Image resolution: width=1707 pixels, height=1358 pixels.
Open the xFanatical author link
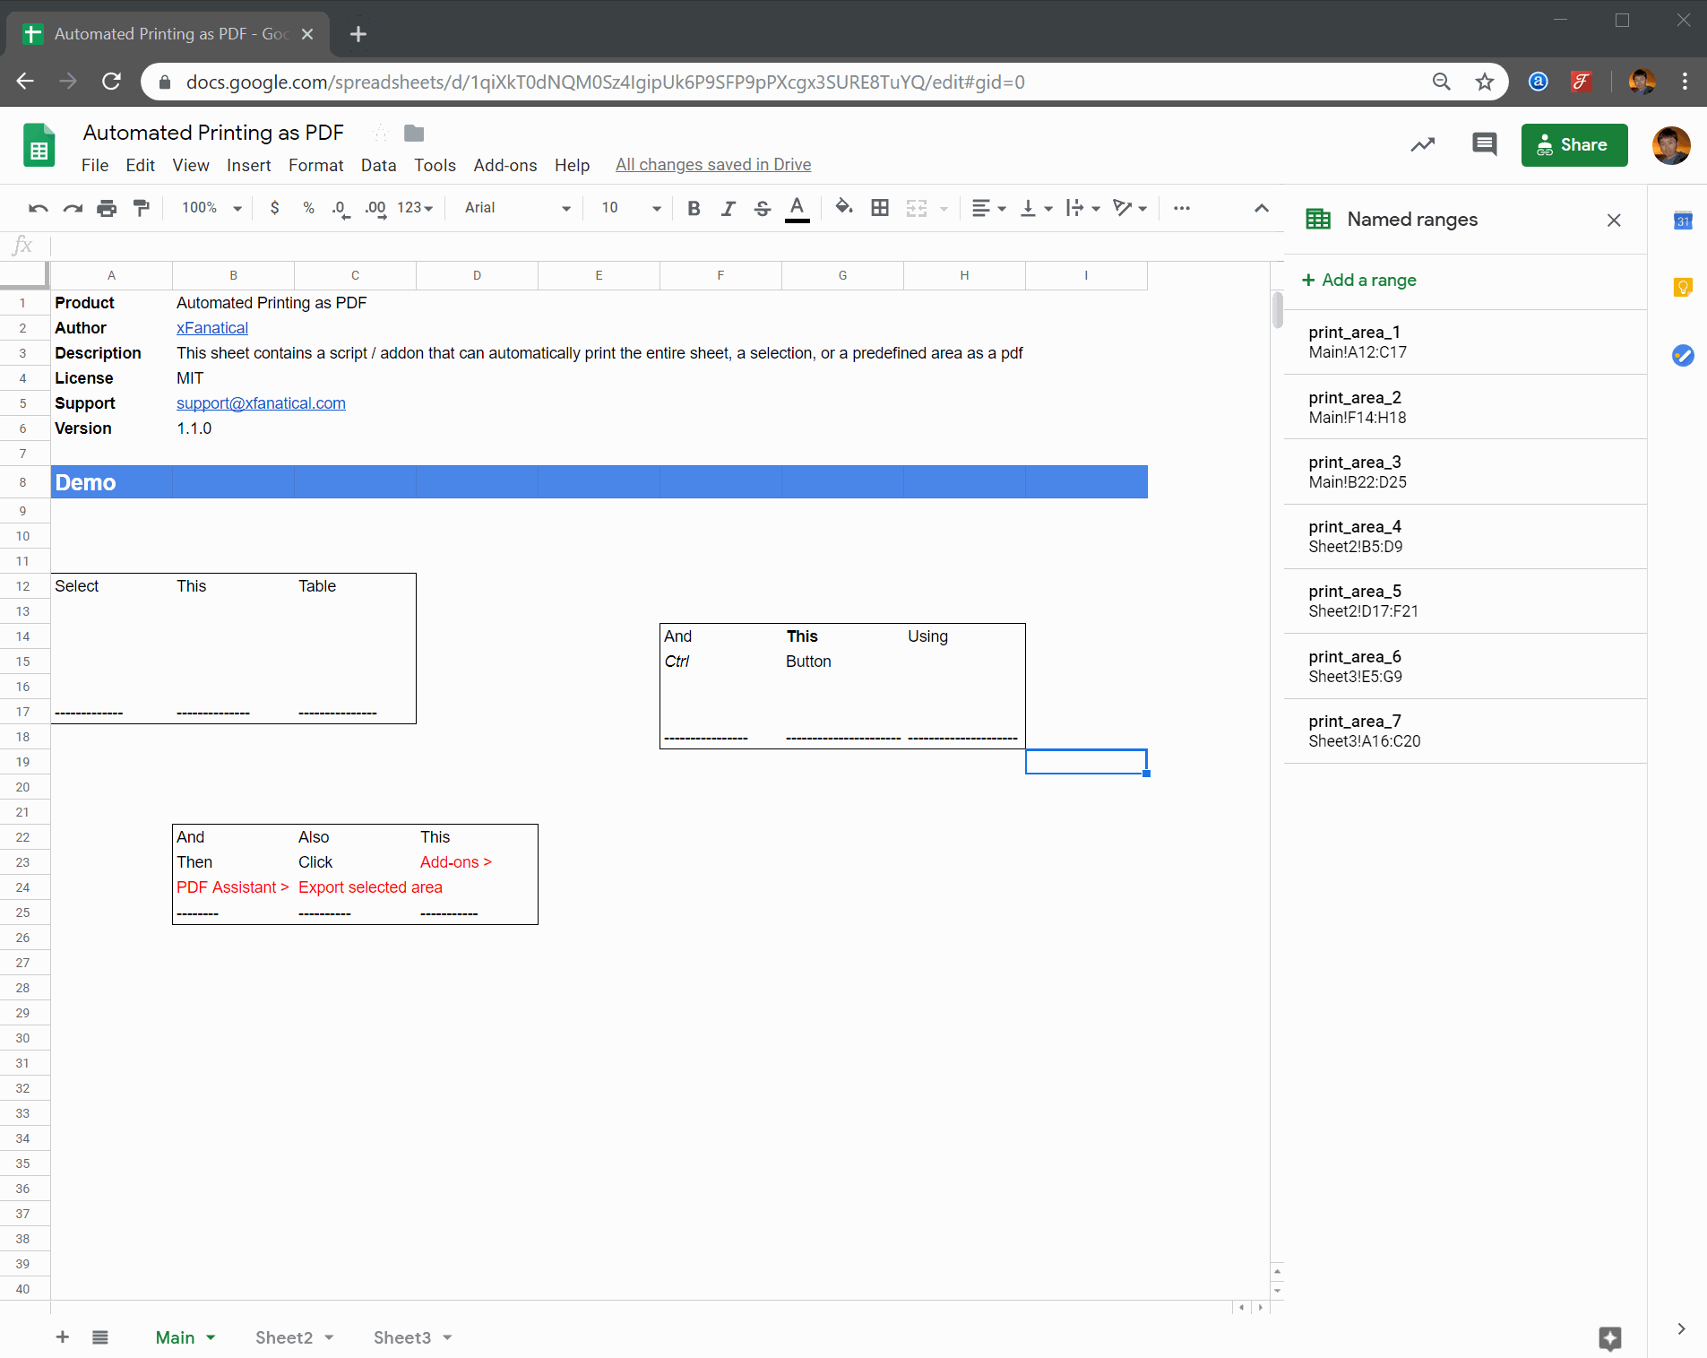[211, 328]
